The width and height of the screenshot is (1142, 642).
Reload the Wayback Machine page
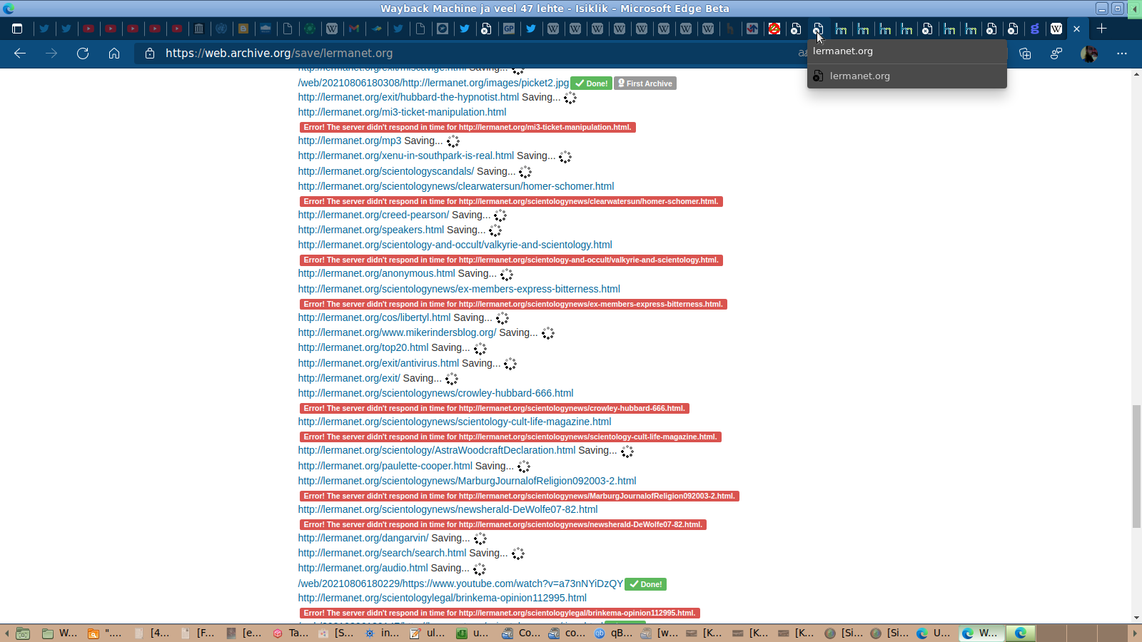tap(83, 53)
